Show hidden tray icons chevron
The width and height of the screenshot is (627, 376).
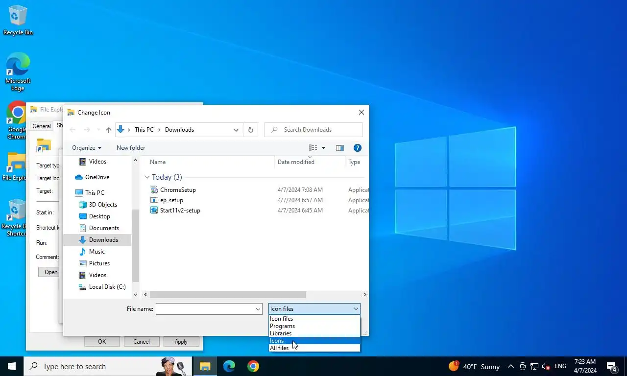click(x=511, y=366)
